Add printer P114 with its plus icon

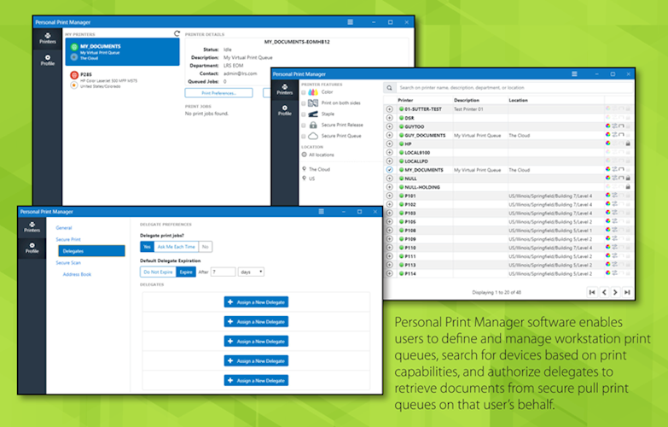click(x=389, y=273)
